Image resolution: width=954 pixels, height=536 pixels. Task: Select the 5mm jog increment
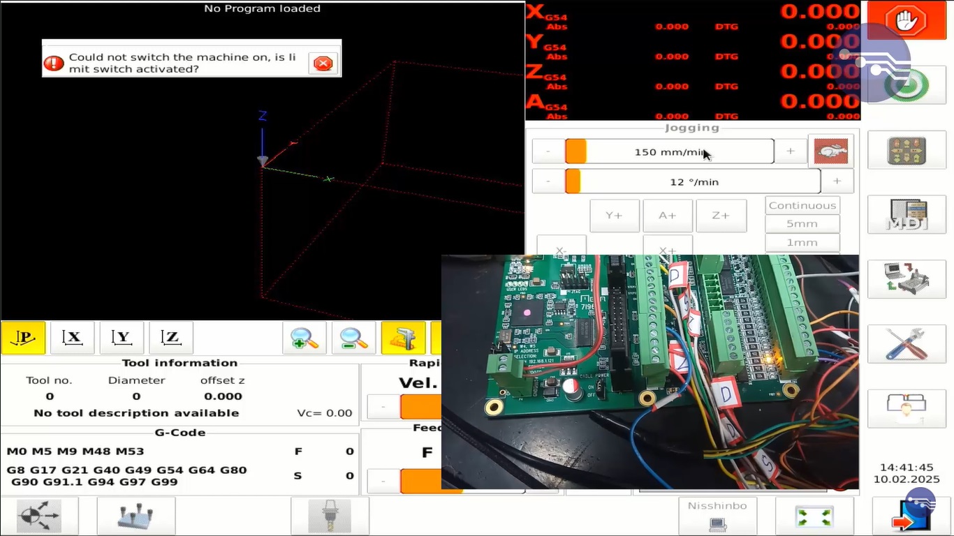(x=802, y=224)
